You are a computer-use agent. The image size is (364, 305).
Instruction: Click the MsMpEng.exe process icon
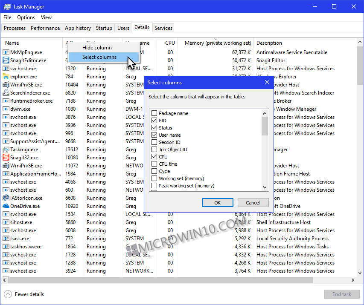pyautogui.click(x=6, y=52)
